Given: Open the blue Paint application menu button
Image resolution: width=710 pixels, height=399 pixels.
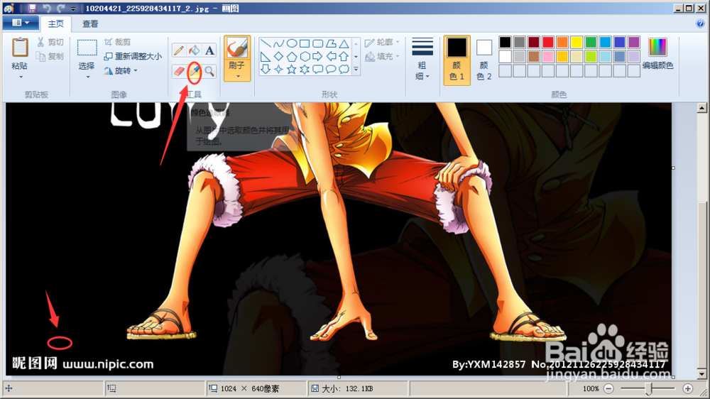Looking at the screenshot, I should pos(20,23).
